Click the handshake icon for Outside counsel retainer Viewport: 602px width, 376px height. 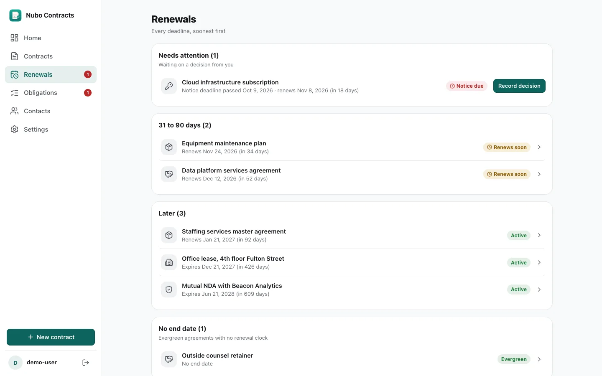point(169,359)
